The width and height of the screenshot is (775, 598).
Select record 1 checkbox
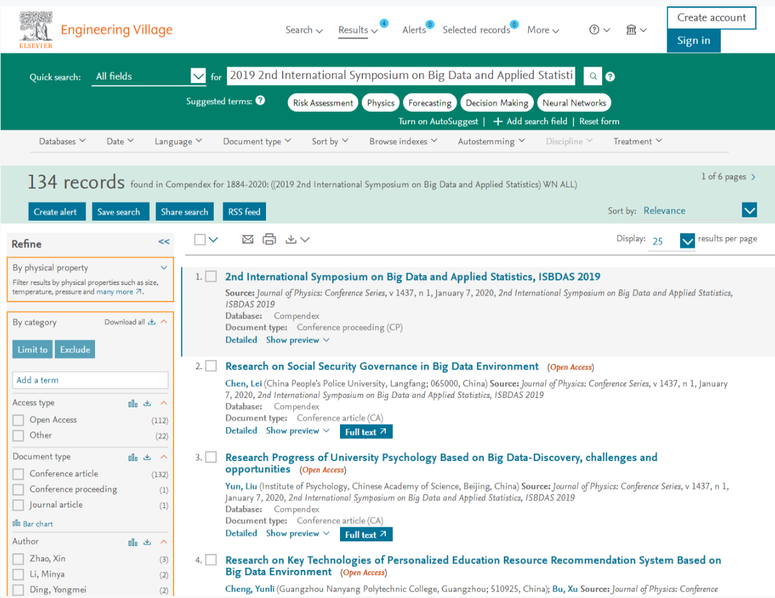coord(211,277)
